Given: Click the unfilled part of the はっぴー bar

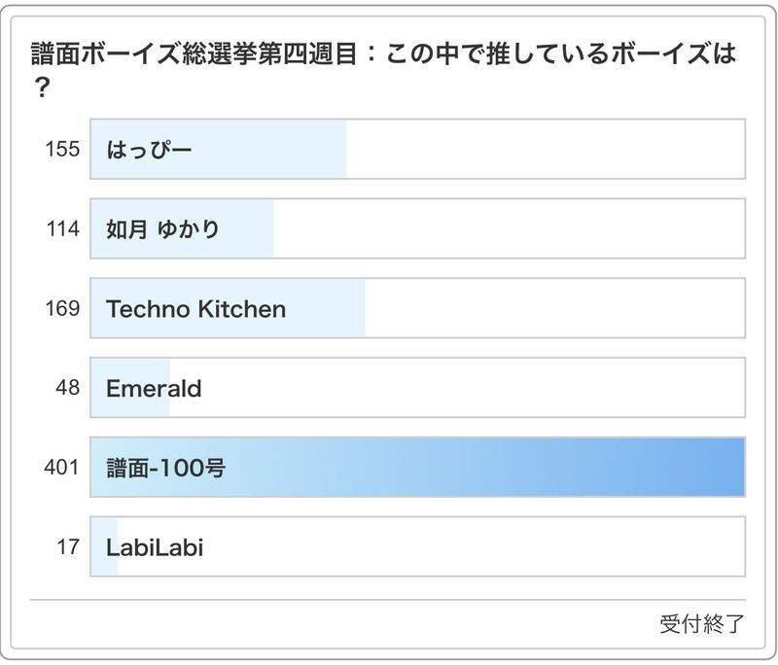Looking at the screenshot, I should point(545,149).
